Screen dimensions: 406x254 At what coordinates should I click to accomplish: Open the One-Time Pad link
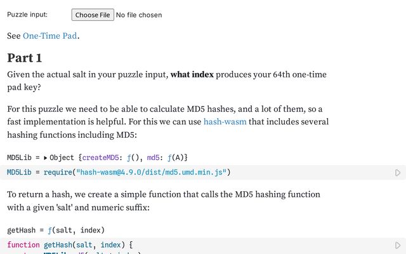(50, 36)
